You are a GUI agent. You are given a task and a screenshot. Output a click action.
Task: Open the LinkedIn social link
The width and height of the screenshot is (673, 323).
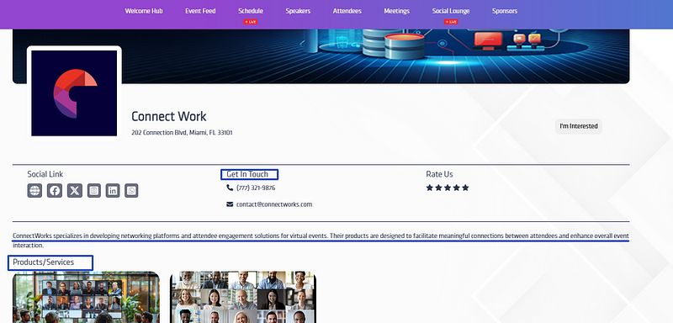click(x=113, y=190)
